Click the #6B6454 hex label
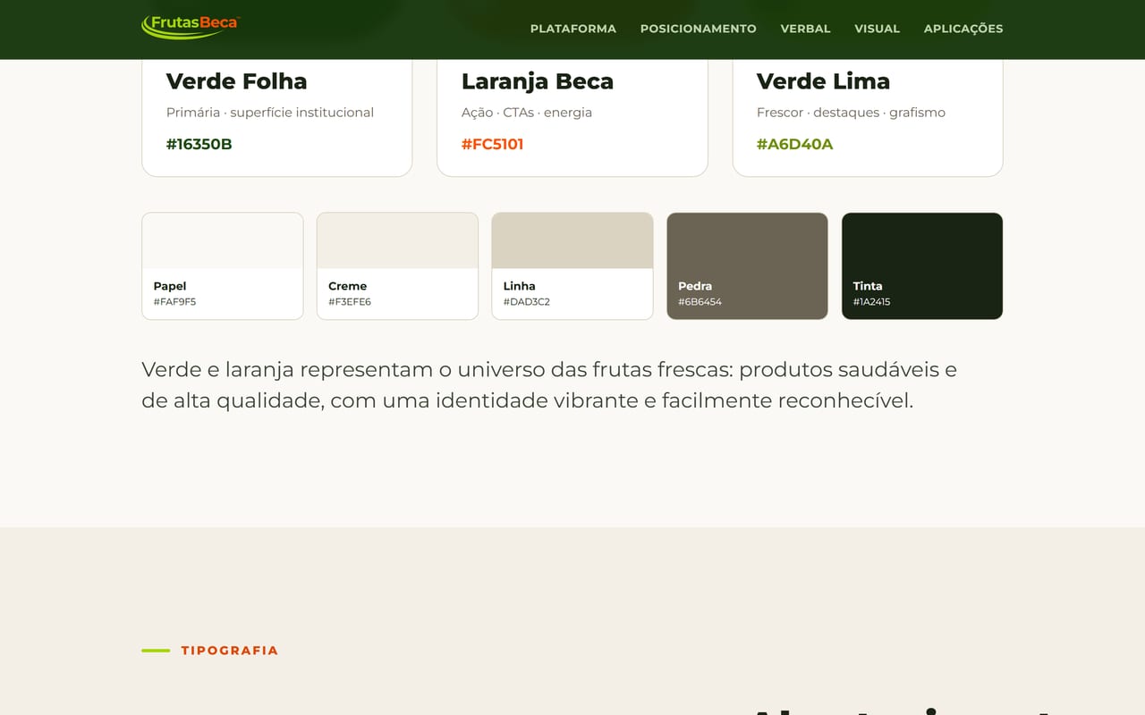1145x715 pixels. [x=700, y=302]
